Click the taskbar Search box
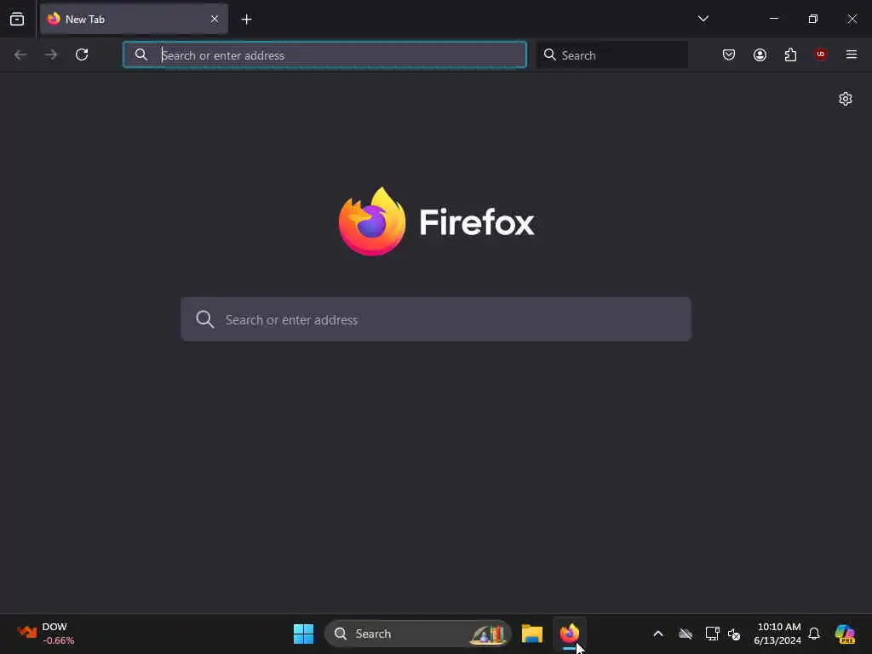Screen dimensions: 872x654 417,634
